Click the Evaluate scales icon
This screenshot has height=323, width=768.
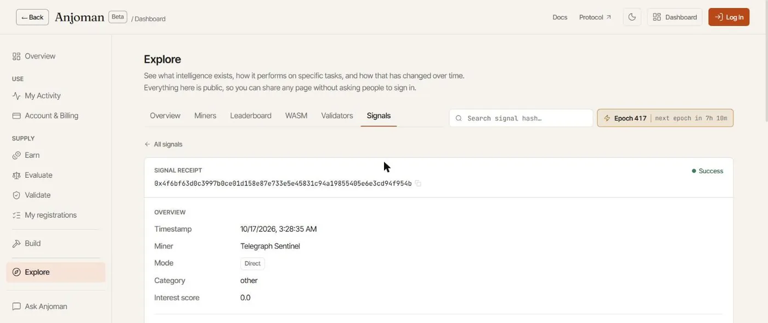point(16,175)
